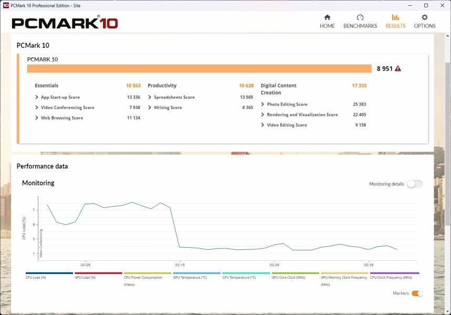Click the Digital Content Creation score 17 333
The width and height of the screenshot is (451, 315).
[359, 86]
